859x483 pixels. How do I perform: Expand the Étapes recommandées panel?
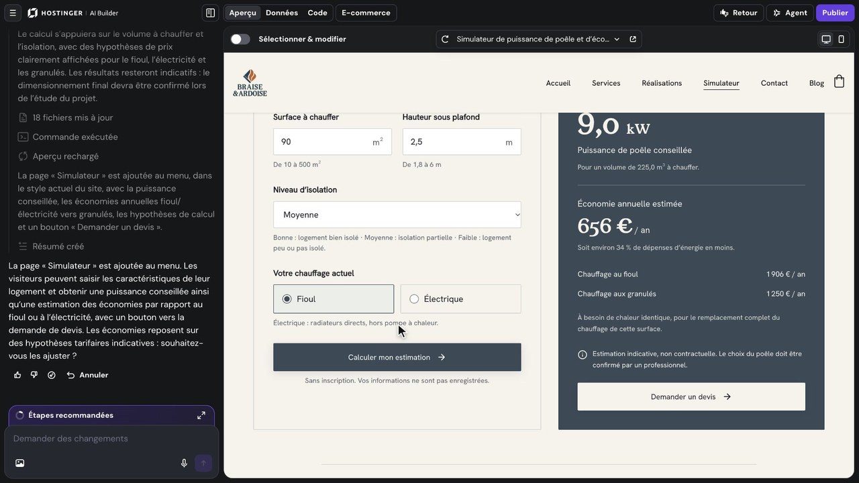click(x=201, y=415)
